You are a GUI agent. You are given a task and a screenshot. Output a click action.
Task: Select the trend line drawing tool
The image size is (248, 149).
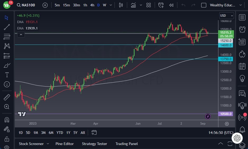click(7, 27)
